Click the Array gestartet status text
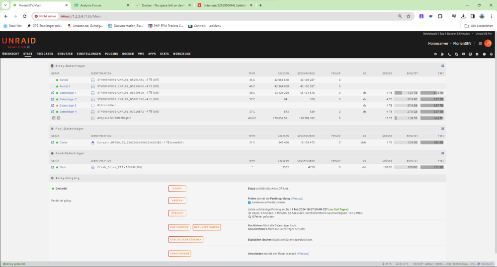 14,264
